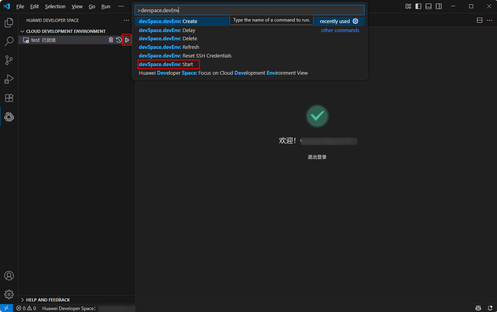The width and height of the screenshot is (497, 312).
Task: Select devSpace.devEnv: Delay command
Action: tap(250, 30)
